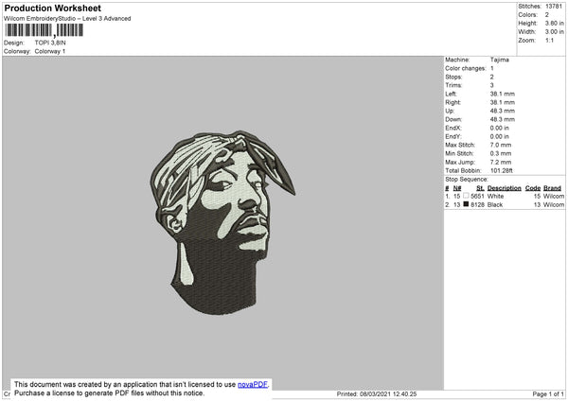Image resolution: width=568 pixels, height=401 pixels.
Task: Select the Stitches value 13781
Action: pos(554,7)
